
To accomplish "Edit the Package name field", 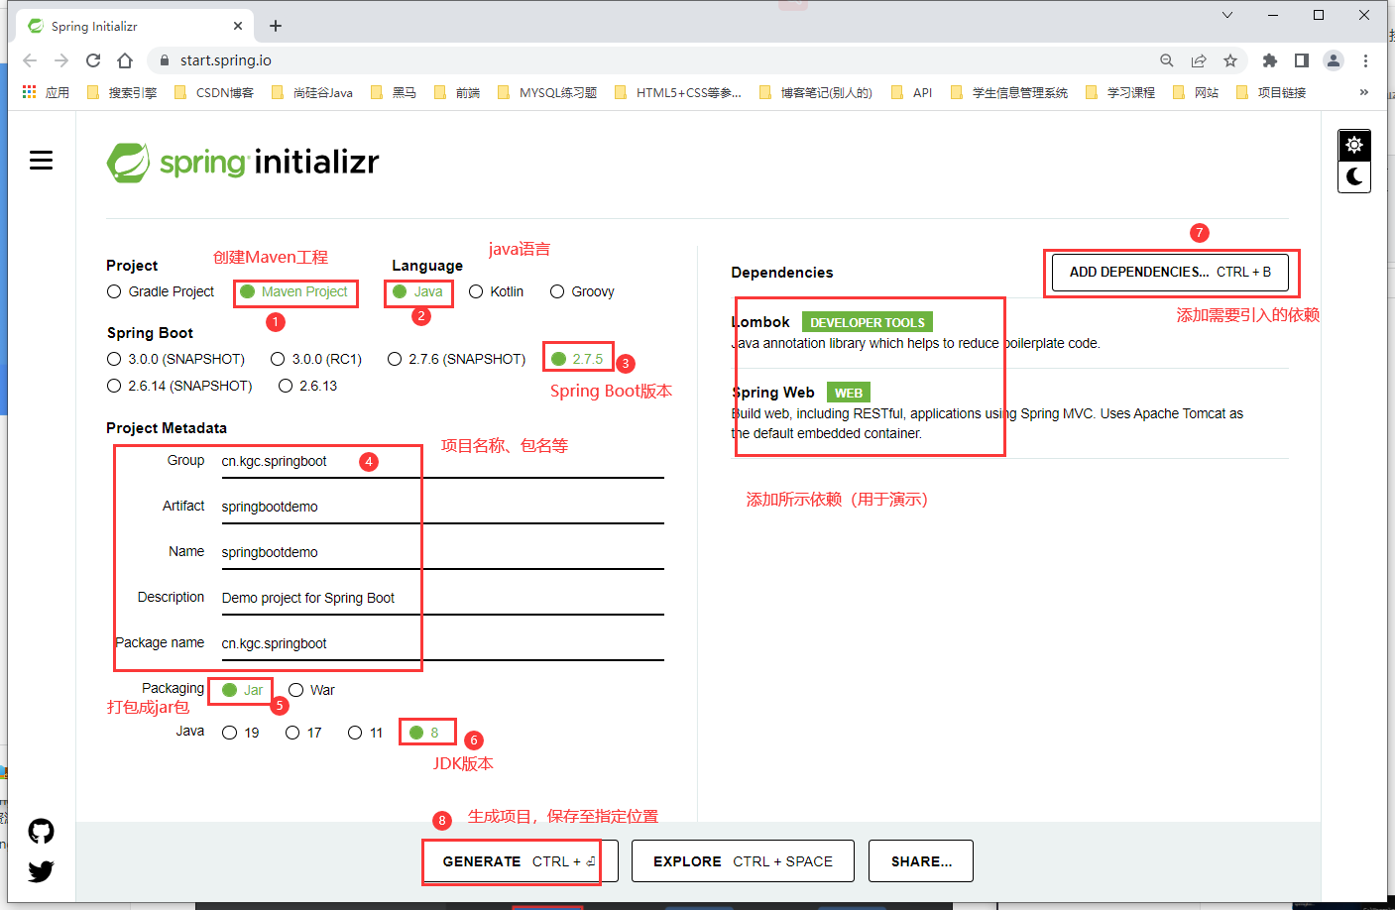I will click(442, 643).
